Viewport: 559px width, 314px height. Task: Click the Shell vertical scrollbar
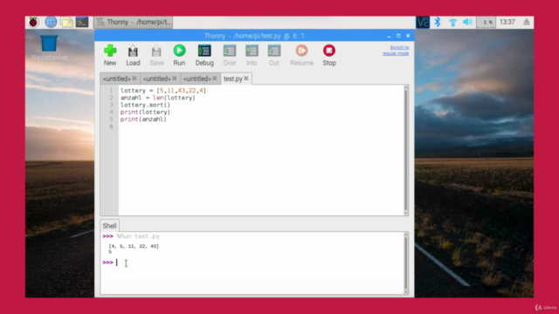coord(405,263)
